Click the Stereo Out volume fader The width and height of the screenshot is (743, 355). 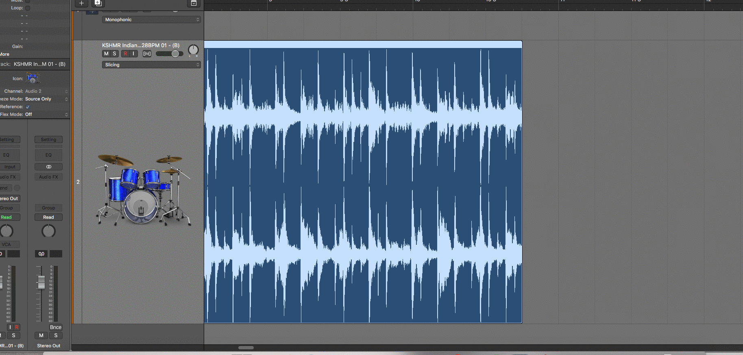tap(41, 282)
